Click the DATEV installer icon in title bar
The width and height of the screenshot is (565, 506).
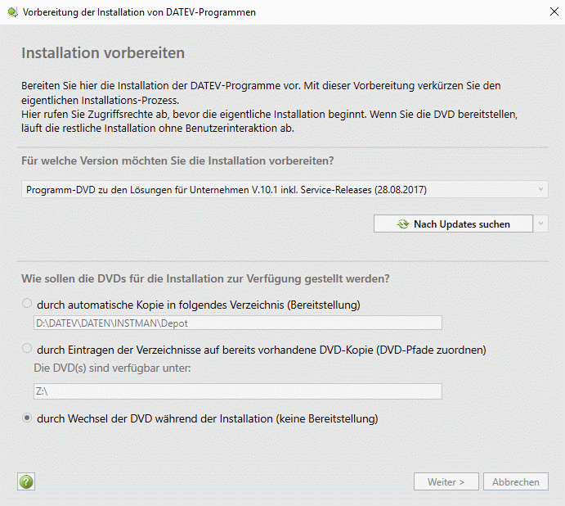point(12,12)
